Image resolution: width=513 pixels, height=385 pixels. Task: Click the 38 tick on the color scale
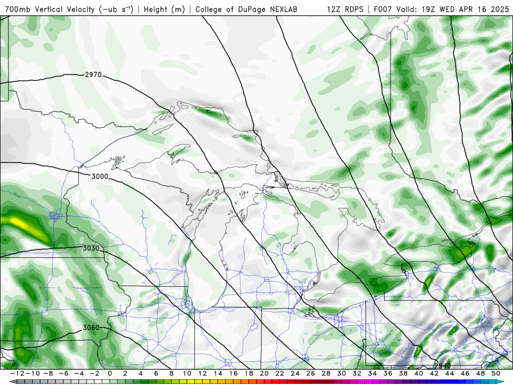pos(403,373)
